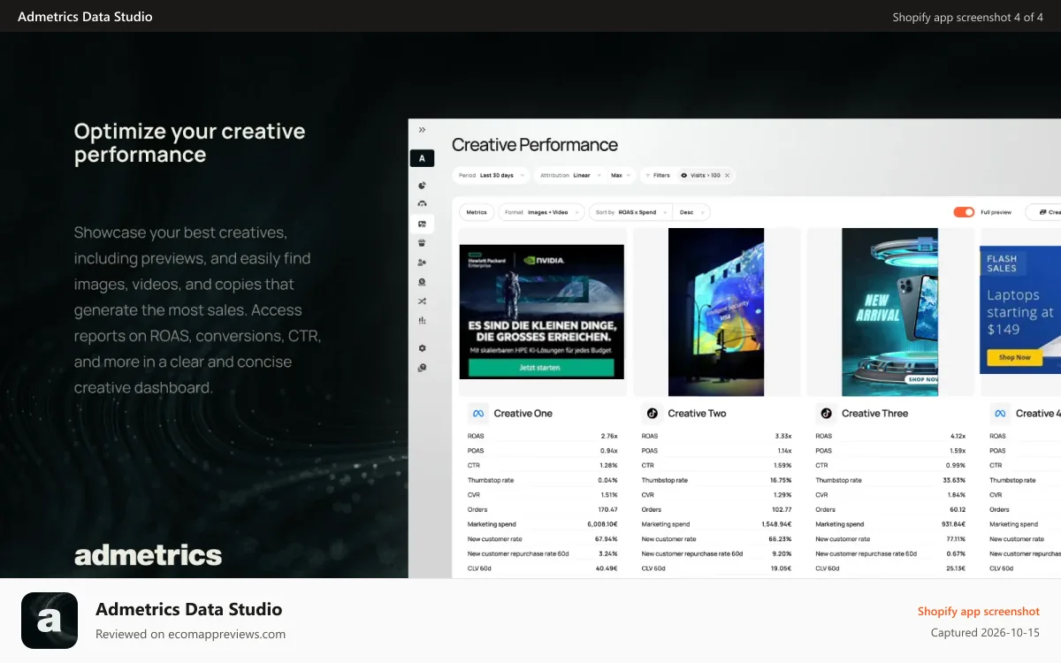Open the Max attribution window dropdown
The image size is (1061, 663).
622,175
